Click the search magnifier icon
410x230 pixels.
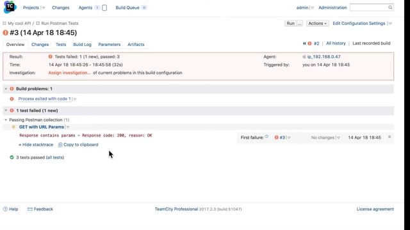[390, 8]
